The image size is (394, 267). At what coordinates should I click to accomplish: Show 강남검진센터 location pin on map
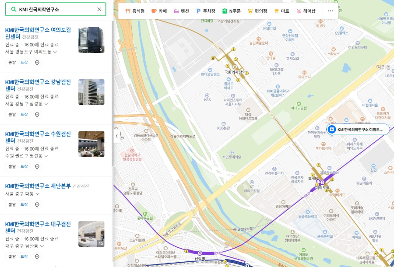[x=37, y=115]
